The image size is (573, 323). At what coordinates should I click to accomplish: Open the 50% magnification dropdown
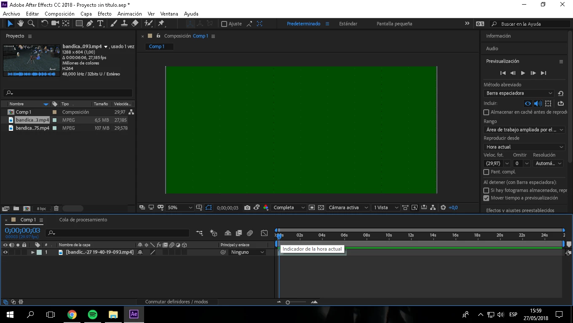pyautogui.click(x=179, y=207)
